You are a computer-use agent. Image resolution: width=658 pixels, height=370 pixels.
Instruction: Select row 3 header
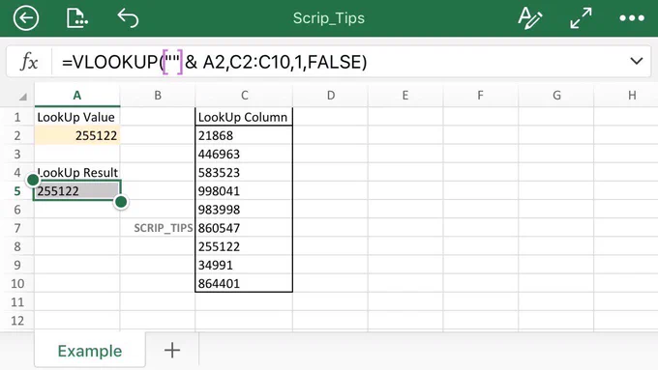point(17,154)
